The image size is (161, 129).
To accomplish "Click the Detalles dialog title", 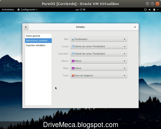I will (80, 27).
